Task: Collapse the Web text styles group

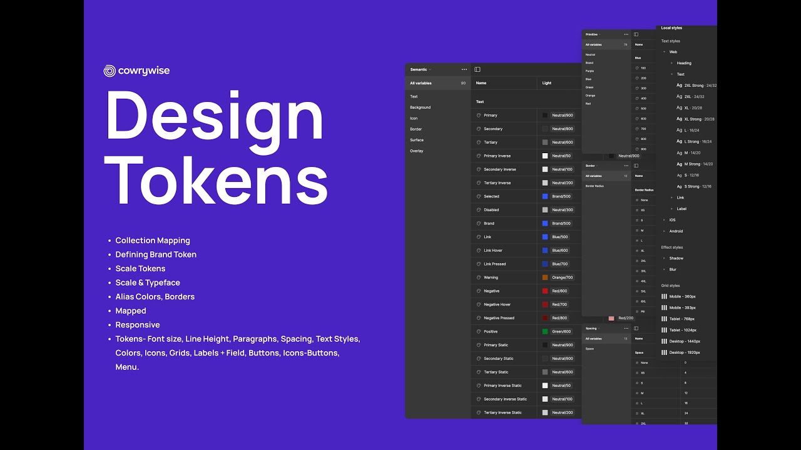Action: 665,52
